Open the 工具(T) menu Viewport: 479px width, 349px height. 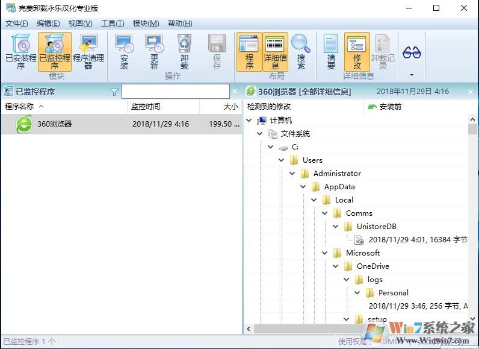pos(113,24)
